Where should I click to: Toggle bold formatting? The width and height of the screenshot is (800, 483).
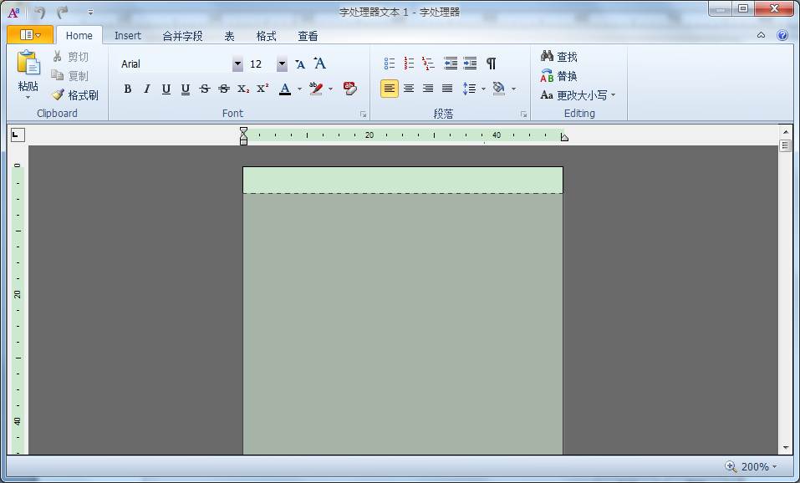click(x=128, y=89)
